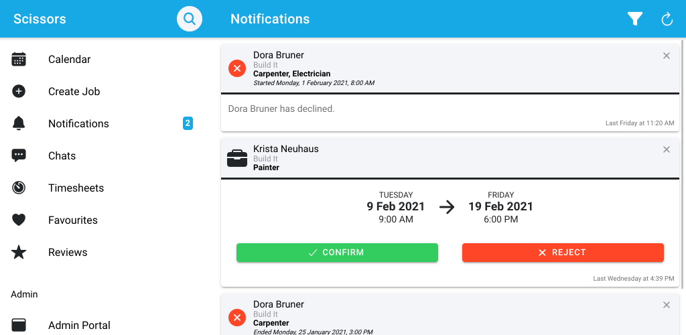Screen dimensions: 686x335
Task: Click the Create Job plus icon
Action: pyautogui.click(x=19, y=91)
